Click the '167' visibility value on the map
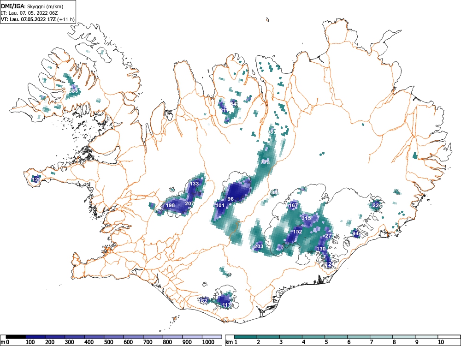The width and height of the screenshot is (461, 346). [x=293, y=205]
